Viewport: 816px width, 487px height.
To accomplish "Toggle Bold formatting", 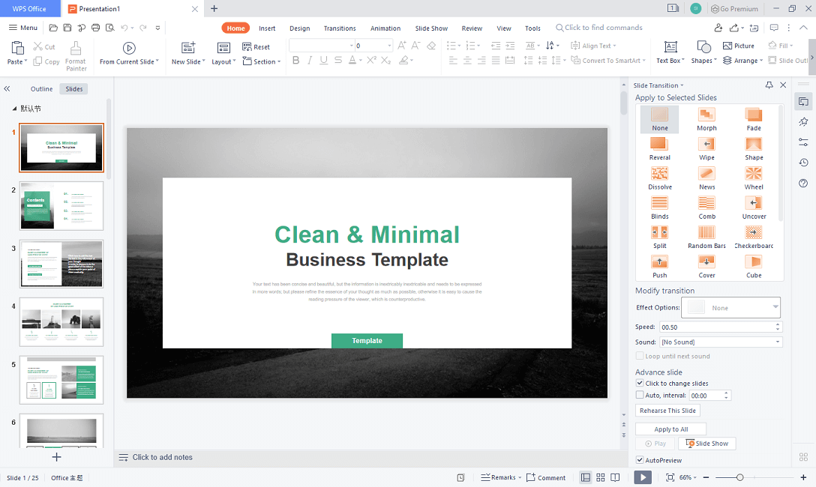I will point(295,60).
